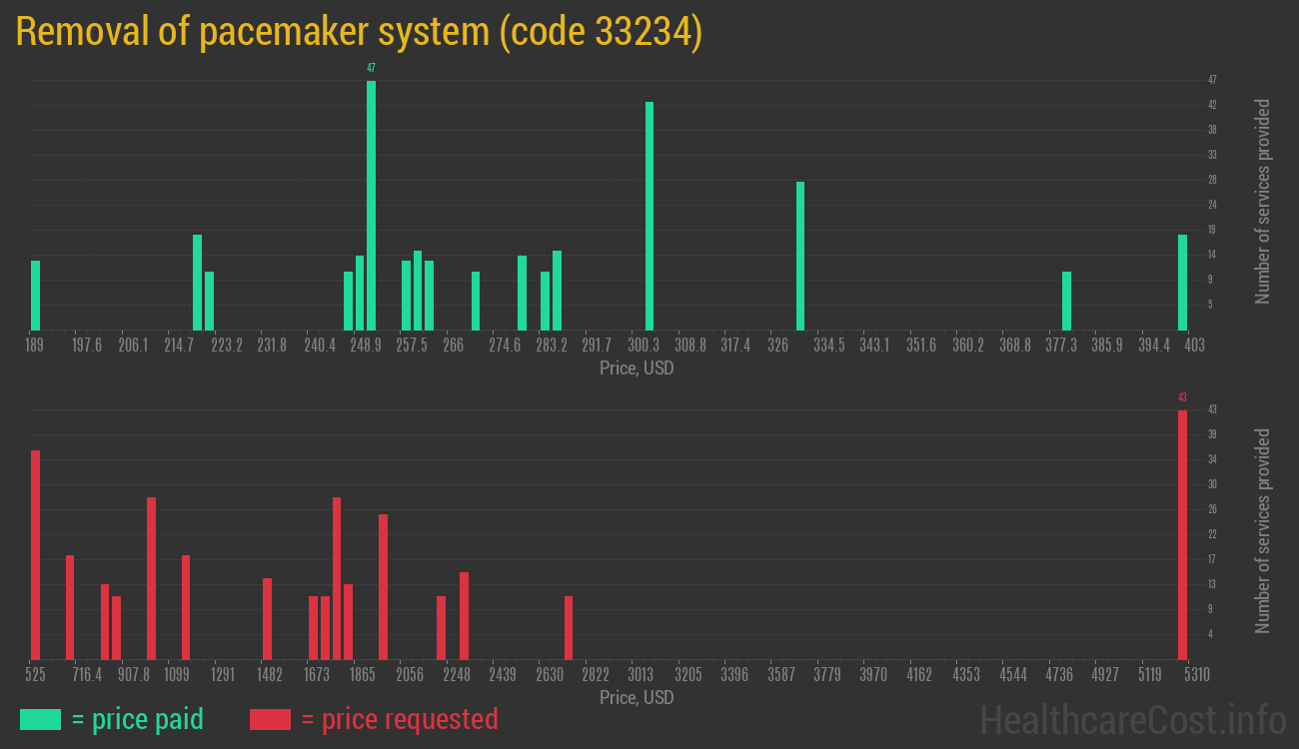
Task: Click the tallest green bar in the price paid chart
Action: (371, 205)
